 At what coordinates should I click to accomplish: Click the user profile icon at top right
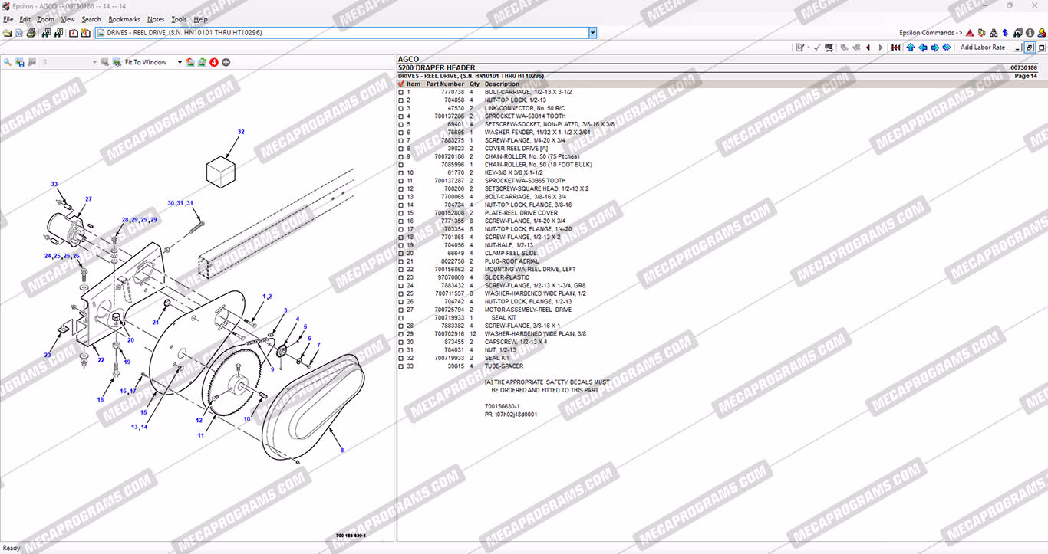1041,33
